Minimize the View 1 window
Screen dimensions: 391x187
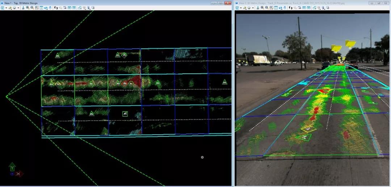click(214, 3)
